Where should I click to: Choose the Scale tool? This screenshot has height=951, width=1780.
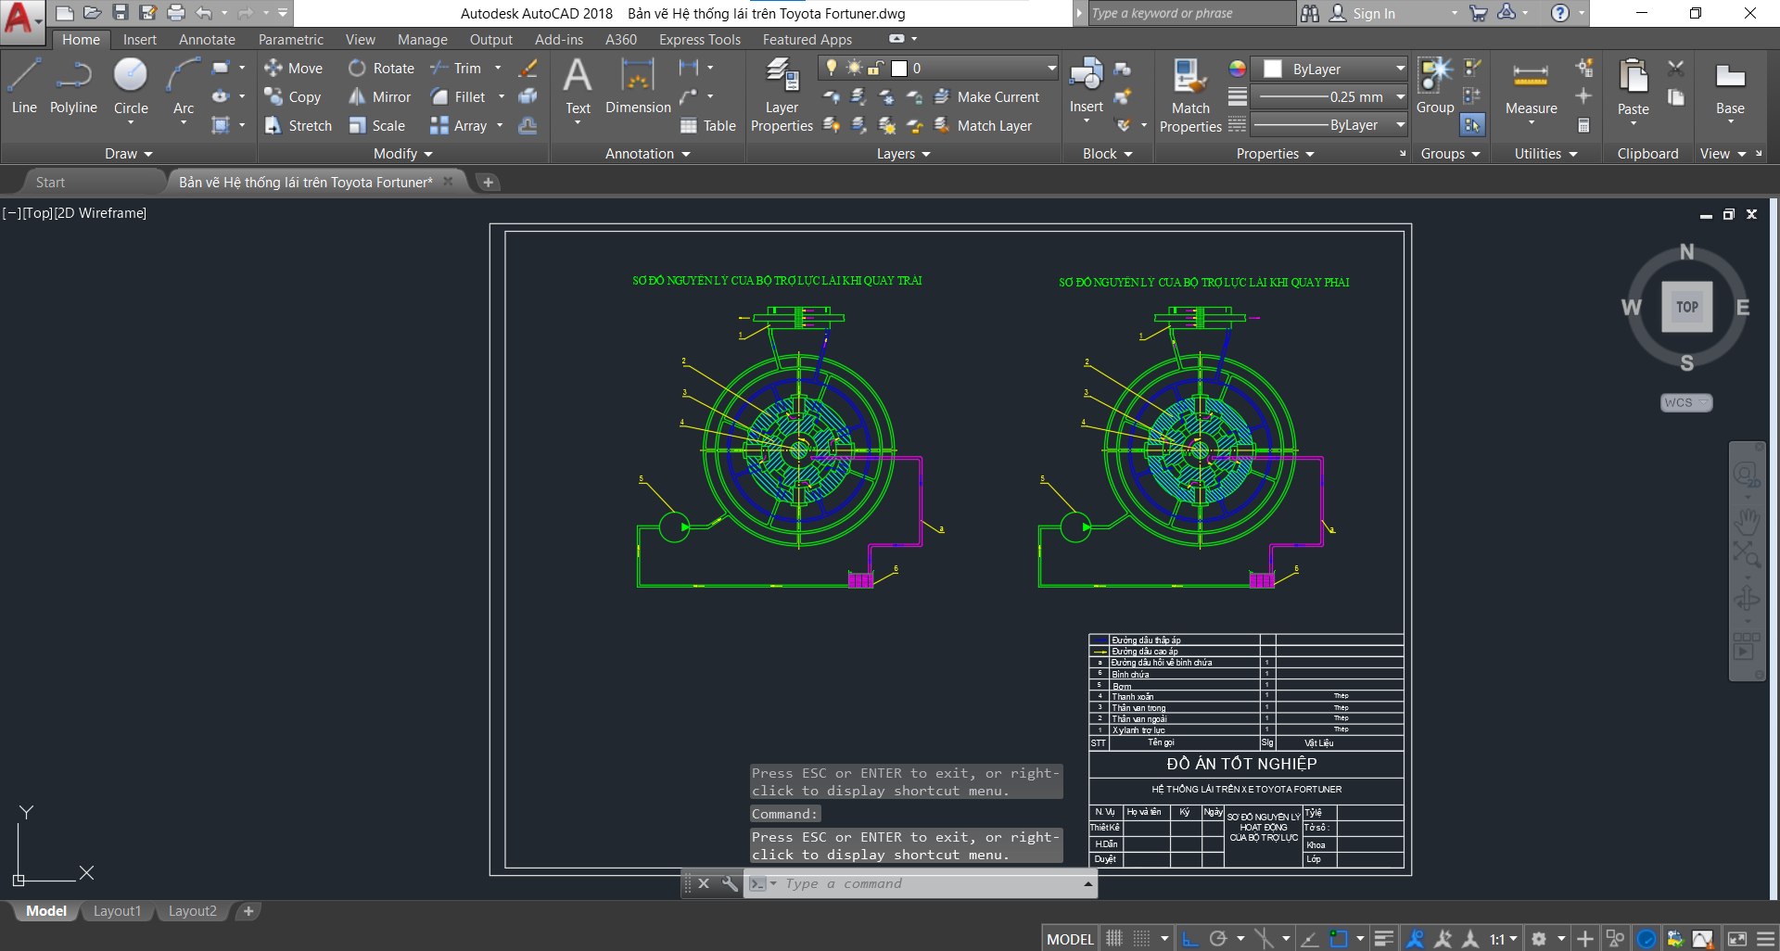(x=376, y=125)
